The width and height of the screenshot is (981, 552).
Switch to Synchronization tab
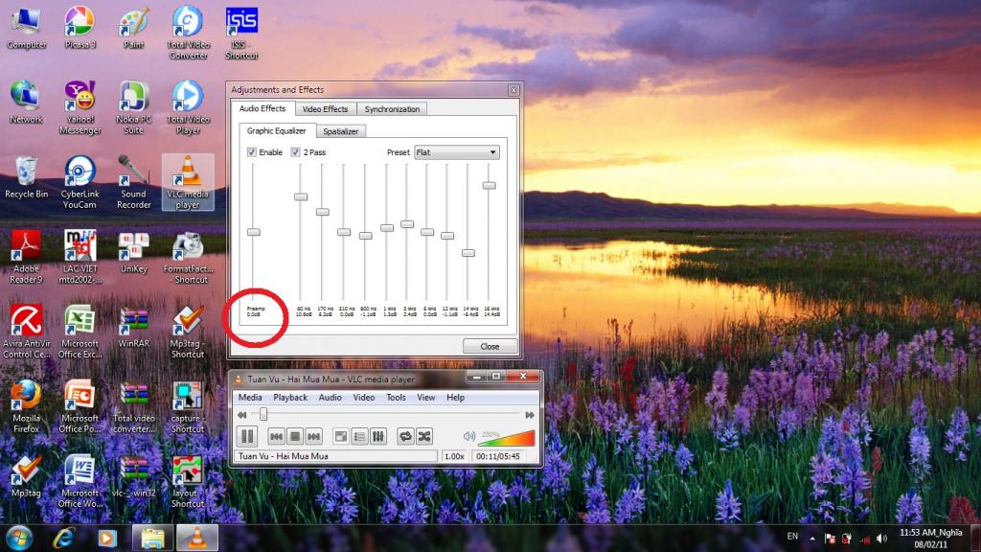pyautogui.click(x=392, y=109)
